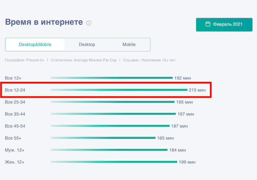Select the Муж. 12+ row label

point(15,150)
